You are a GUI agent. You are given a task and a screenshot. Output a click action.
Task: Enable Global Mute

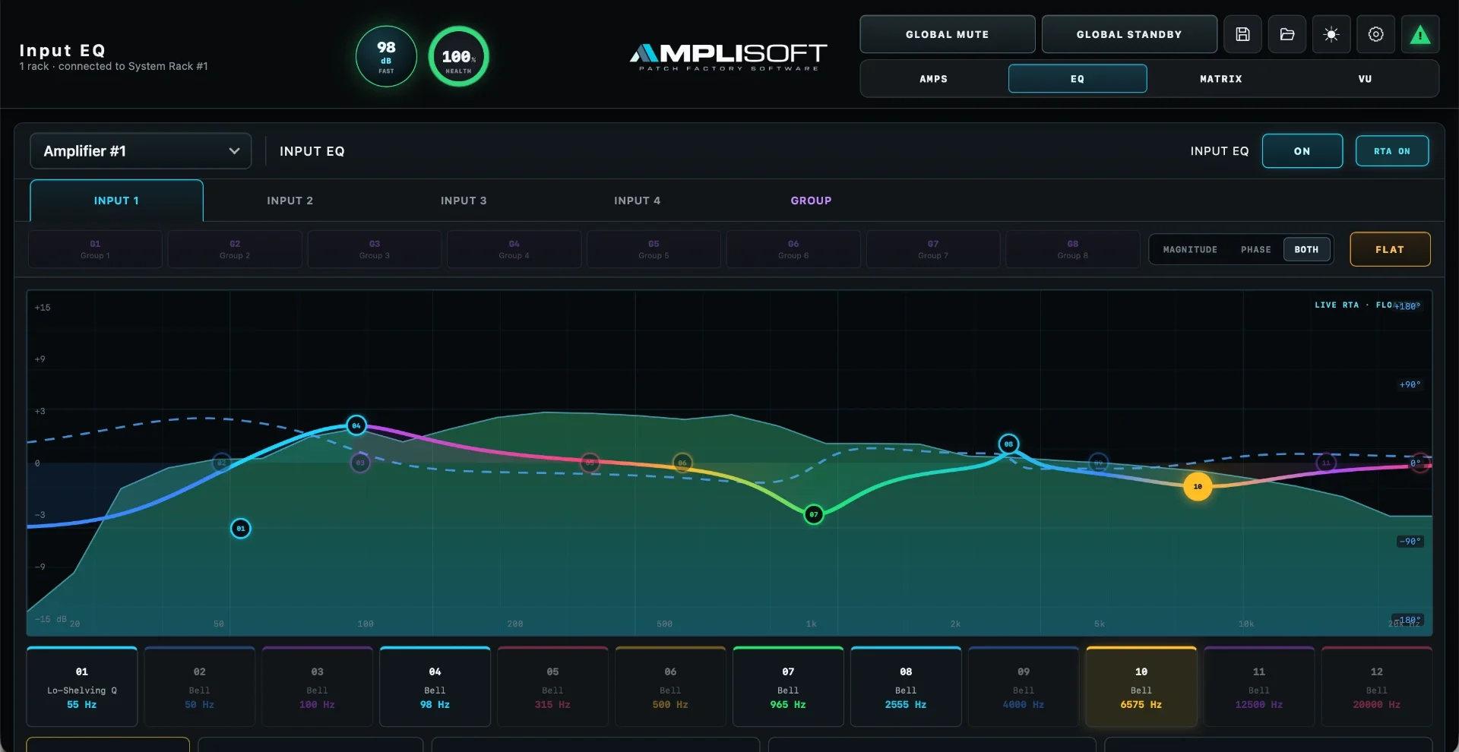[x=948, y=34]
